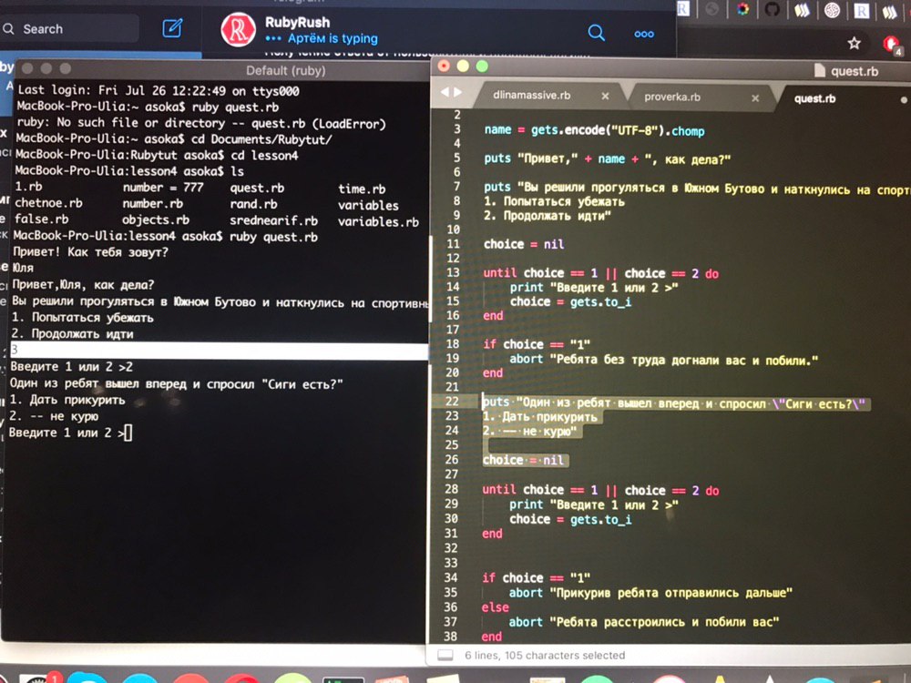Click the 'cd Documents/Rubytut/' command line

pyautogui.click(x=174, y=138)
